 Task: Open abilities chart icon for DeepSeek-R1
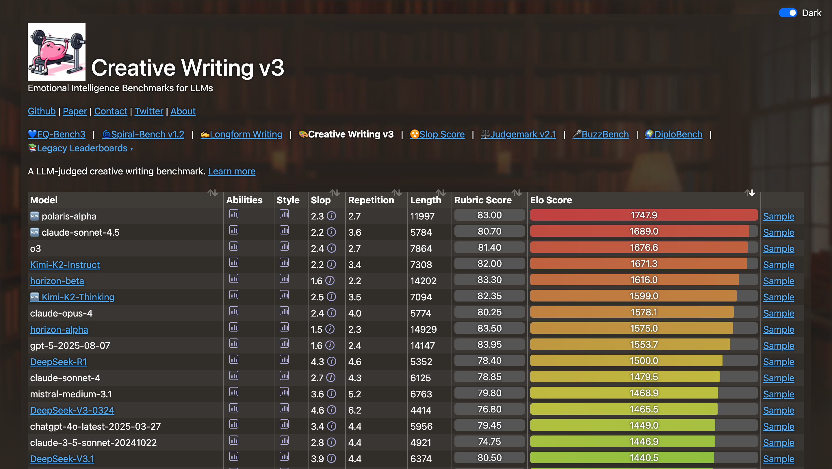click(x=233, y=360)
